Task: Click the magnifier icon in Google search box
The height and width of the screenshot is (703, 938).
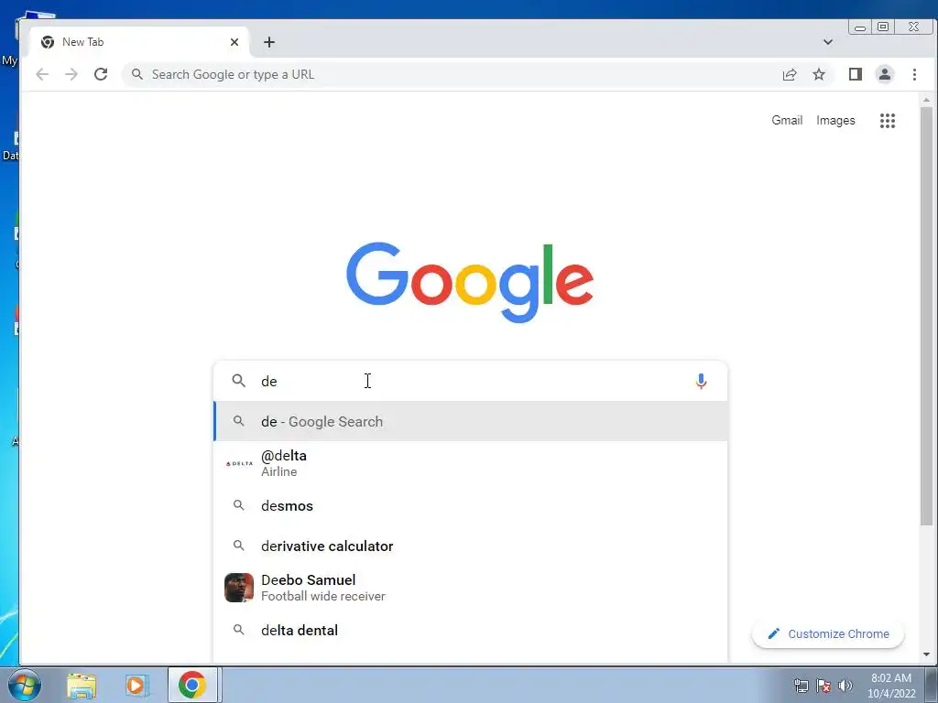Action: tap(239, 381)
